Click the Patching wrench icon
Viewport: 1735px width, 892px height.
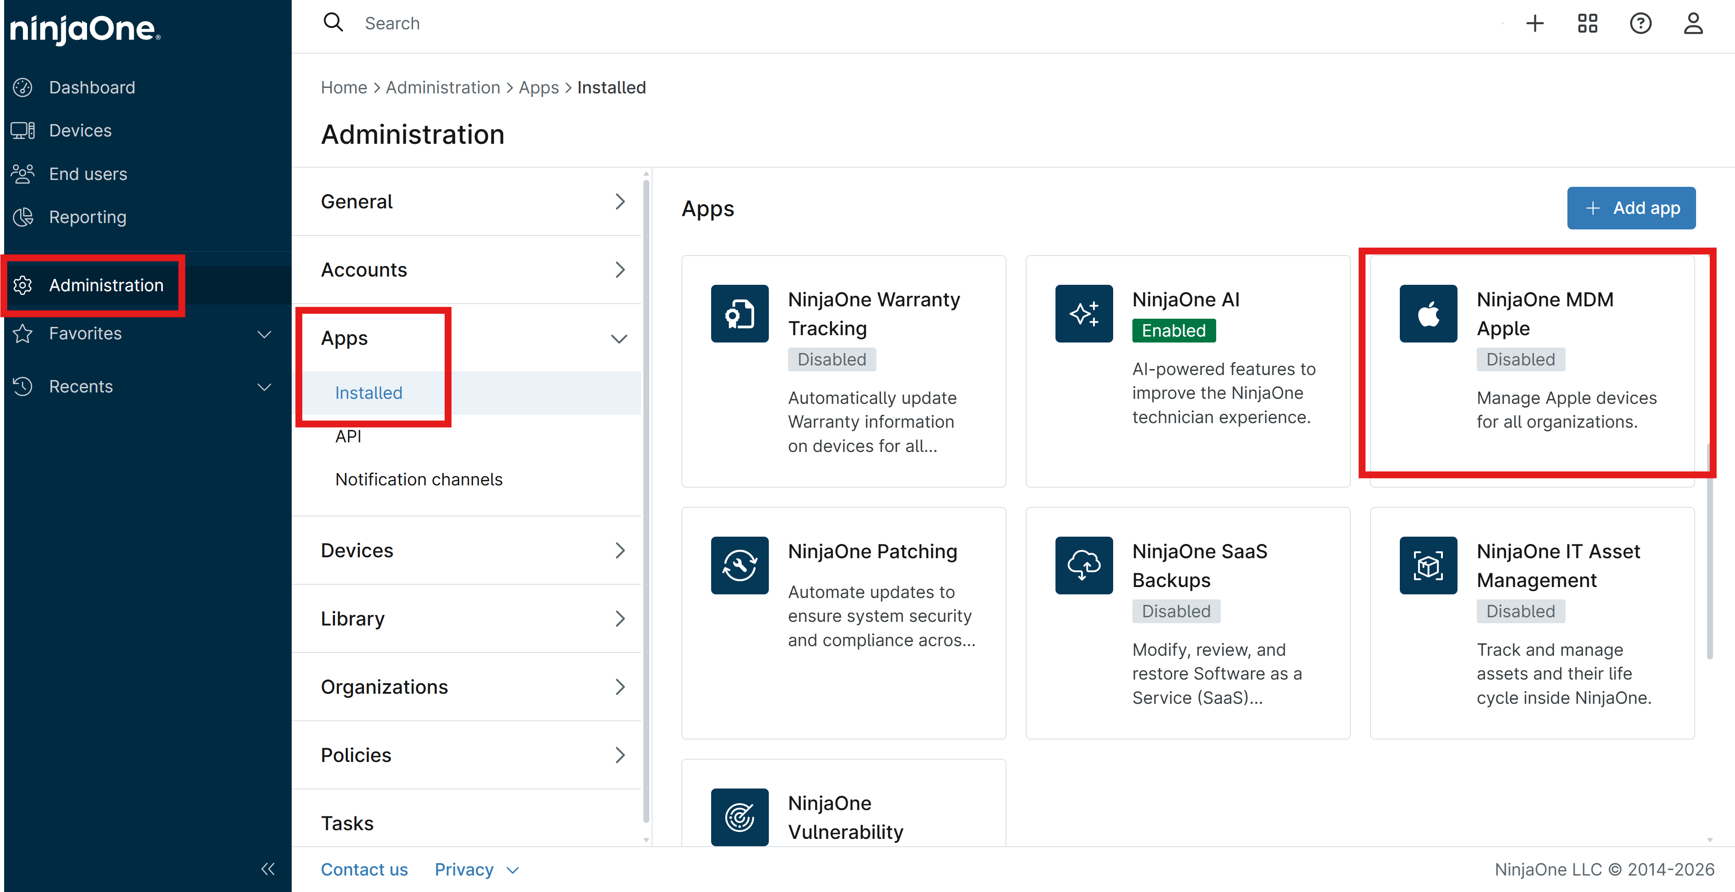tap(740, 565)
